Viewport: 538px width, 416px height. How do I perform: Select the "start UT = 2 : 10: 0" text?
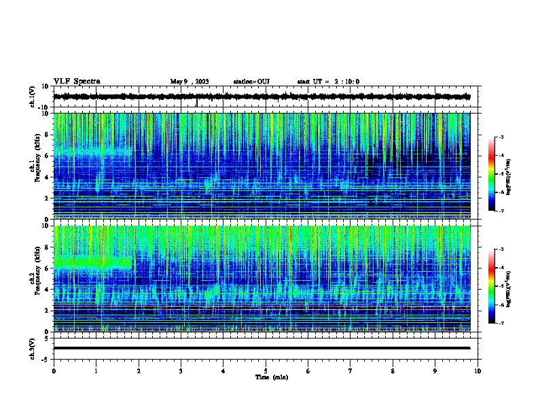point(328,82)
